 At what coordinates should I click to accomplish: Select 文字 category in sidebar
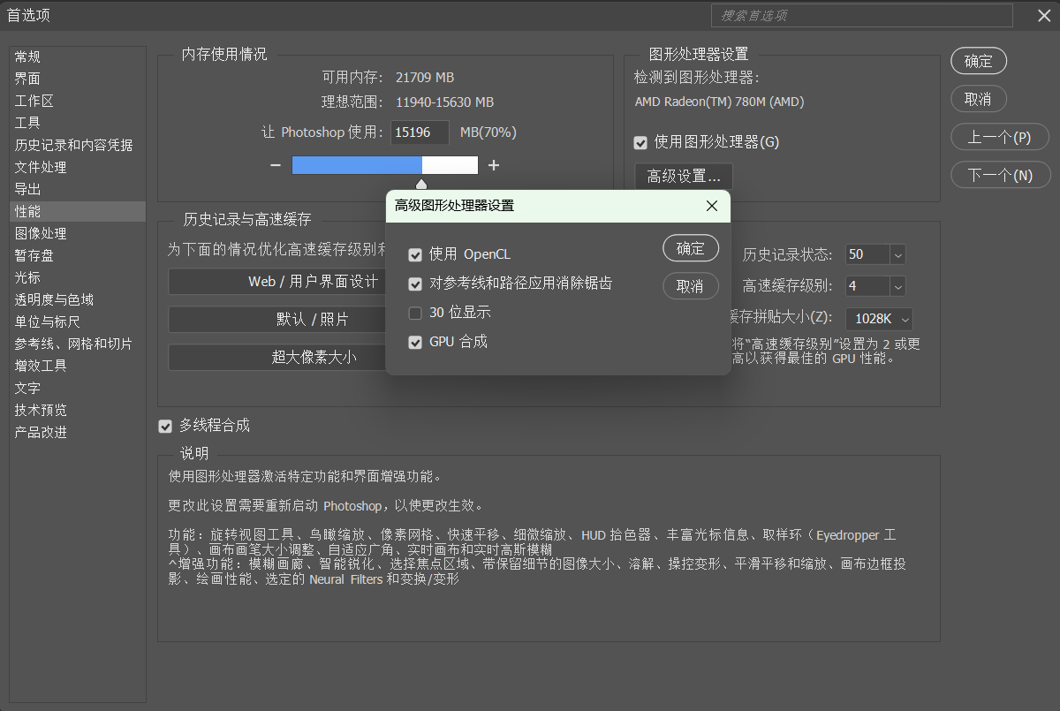[x=78, y=388]
